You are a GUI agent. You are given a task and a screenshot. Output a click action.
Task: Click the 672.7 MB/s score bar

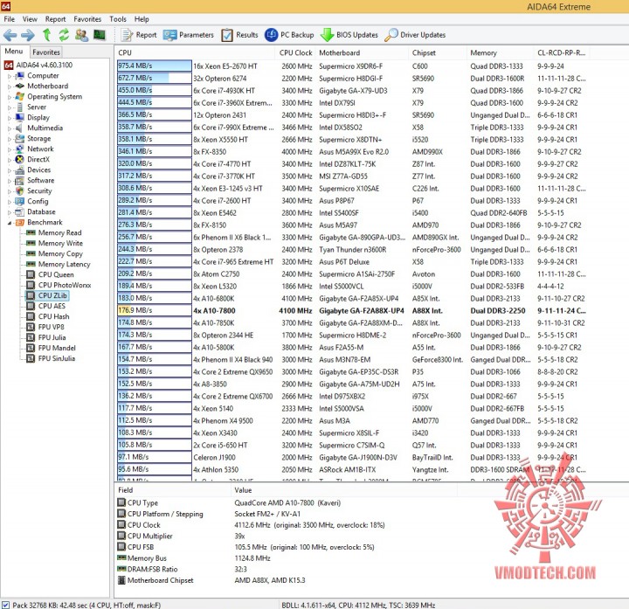(x=155, y=79)
